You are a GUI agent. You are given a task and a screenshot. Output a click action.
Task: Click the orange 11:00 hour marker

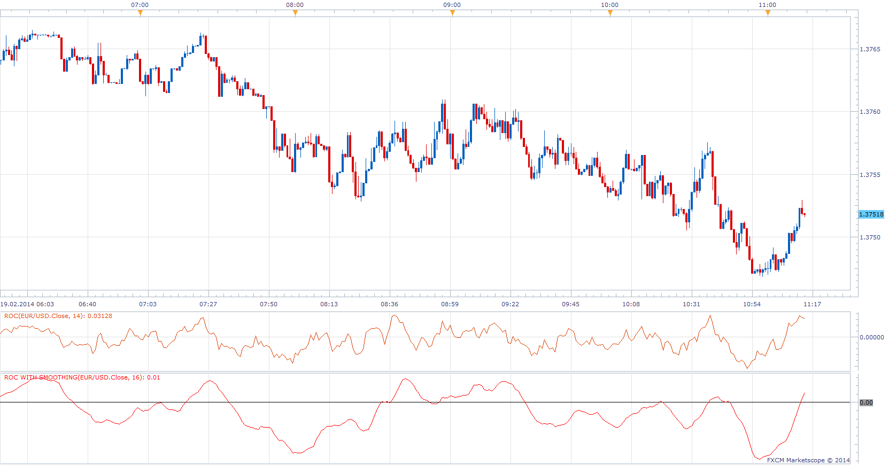[x=768, y=13]
